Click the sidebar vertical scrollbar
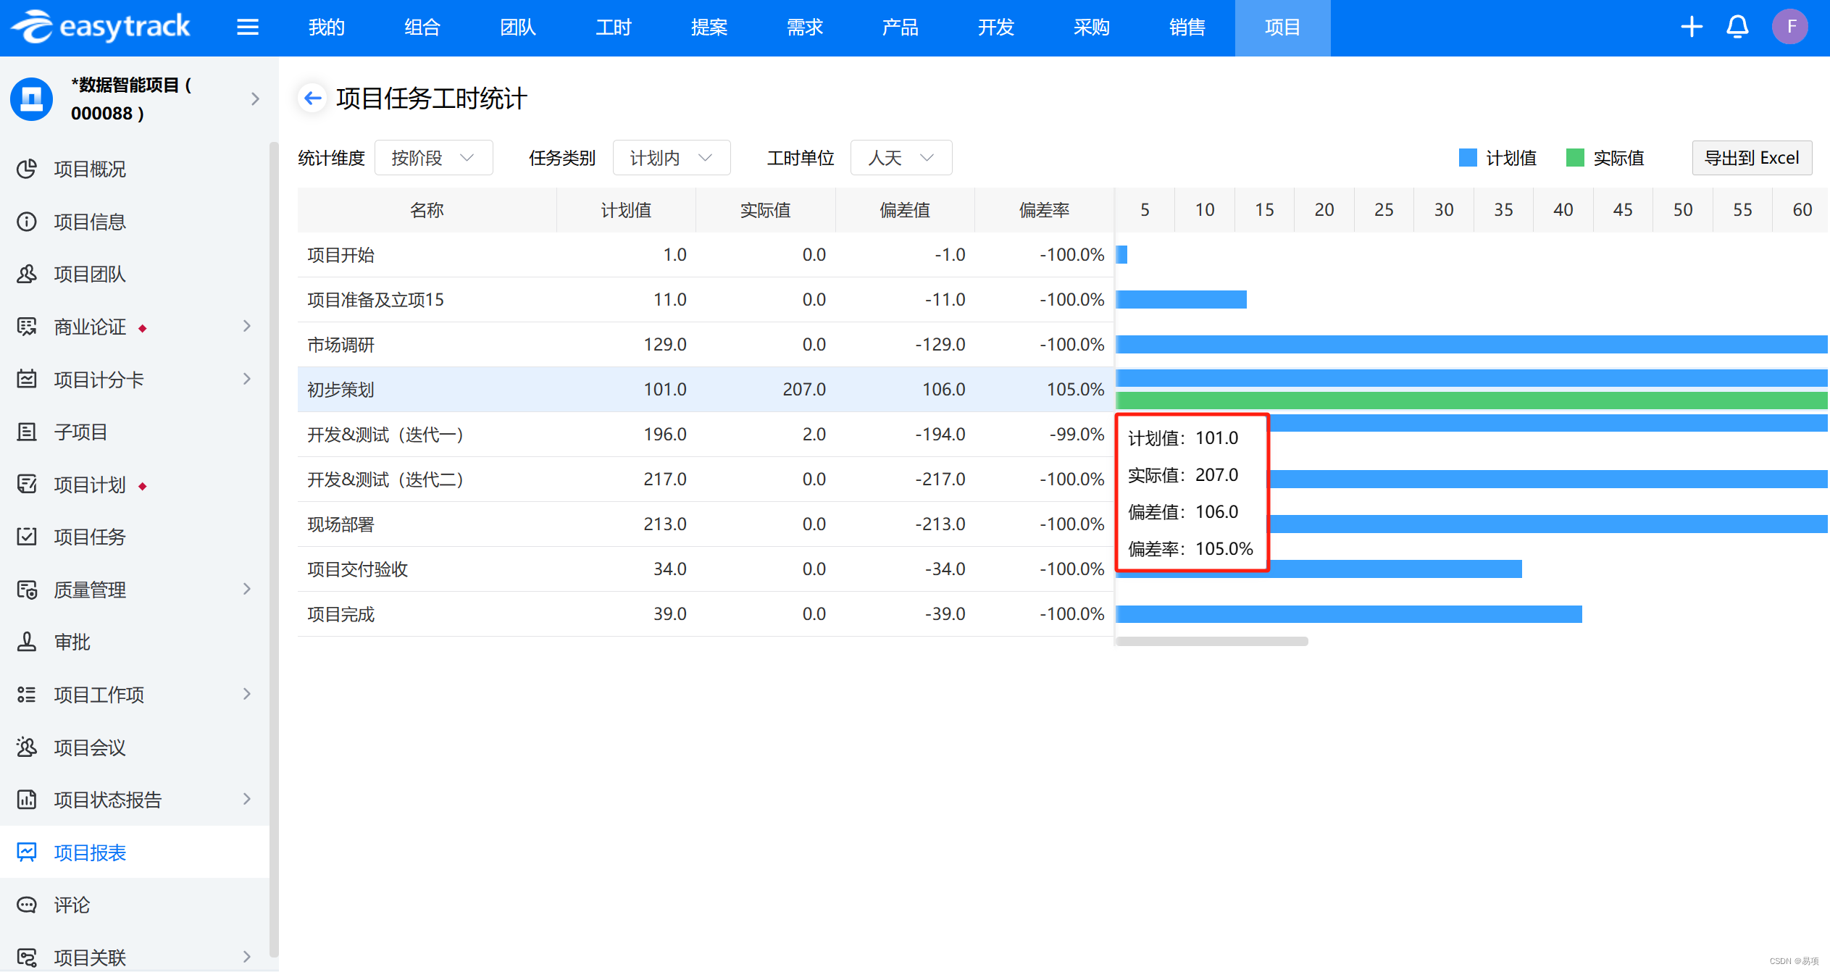This screenshot has width=1830, height=972. coord(273,550)
